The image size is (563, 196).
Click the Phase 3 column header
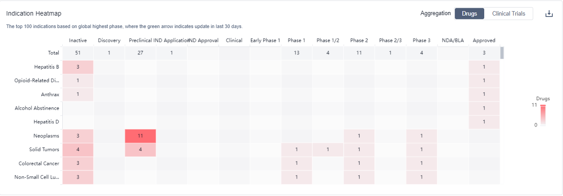(421, 41)
